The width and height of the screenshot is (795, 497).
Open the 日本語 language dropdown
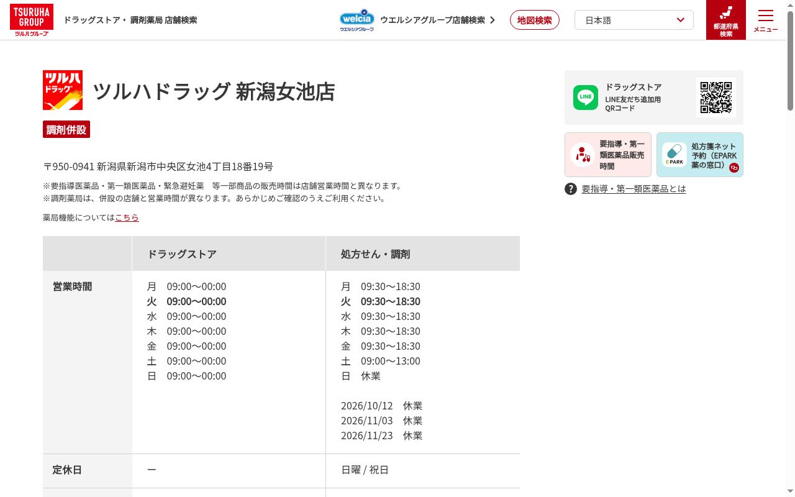pos(634,20)
